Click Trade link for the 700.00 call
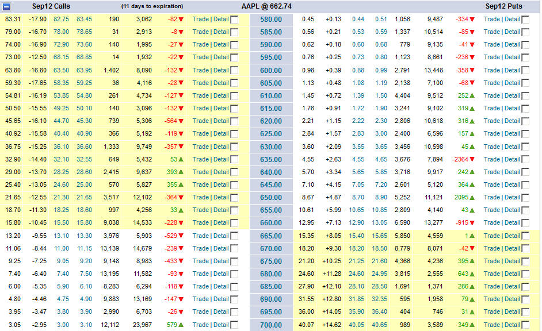 (201, 325)
